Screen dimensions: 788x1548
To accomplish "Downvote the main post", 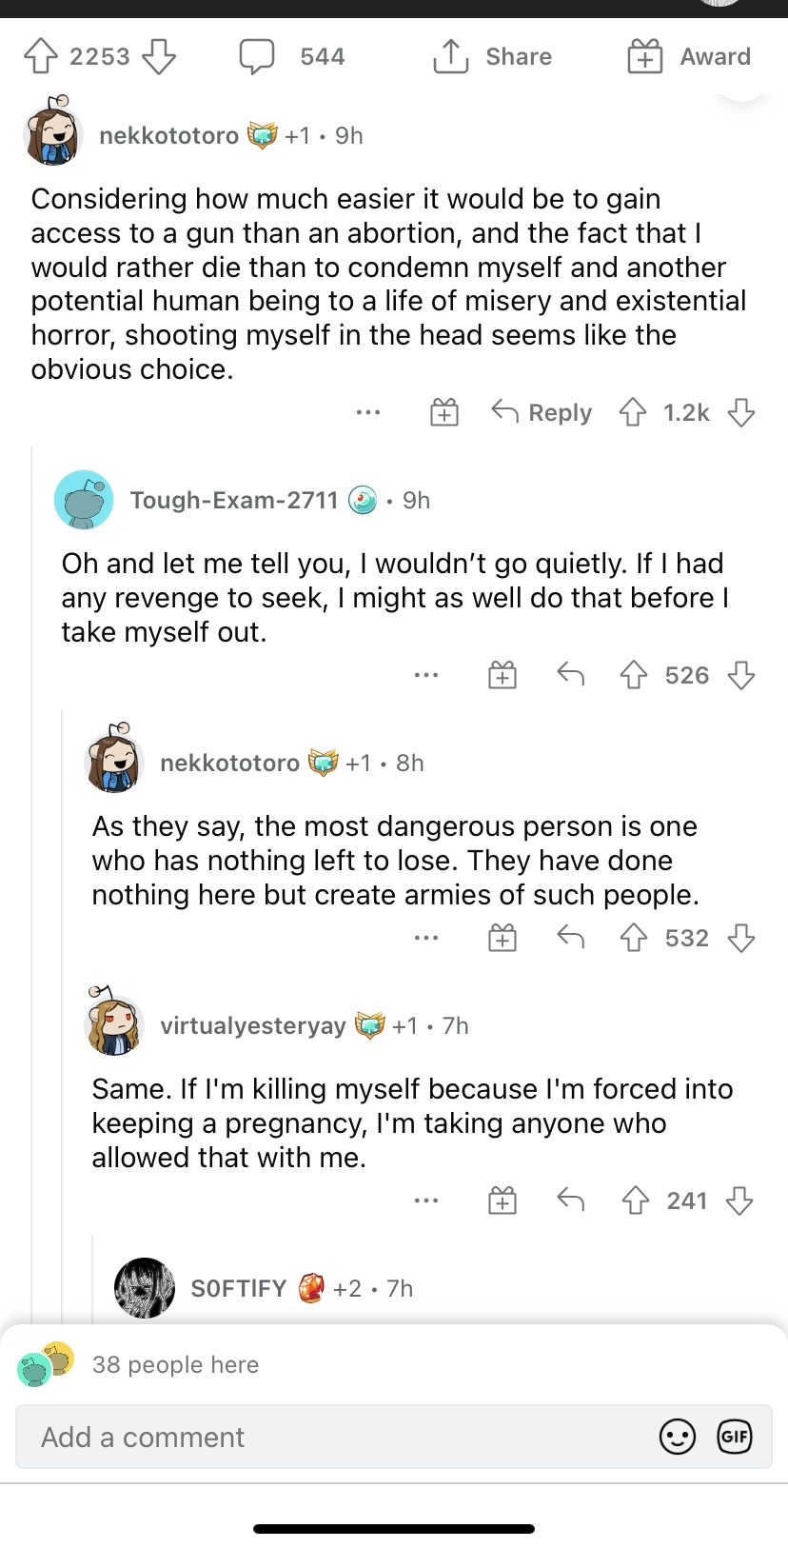I will (x=159, y=56).
